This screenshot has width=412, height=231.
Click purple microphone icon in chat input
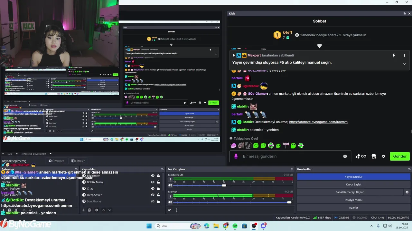click(x=236, y=156)
